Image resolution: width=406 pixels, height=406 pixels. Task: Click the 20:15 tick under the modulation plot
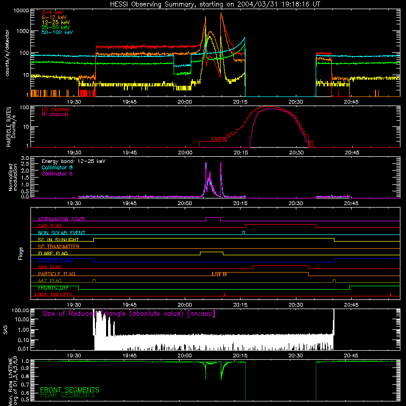240,204
